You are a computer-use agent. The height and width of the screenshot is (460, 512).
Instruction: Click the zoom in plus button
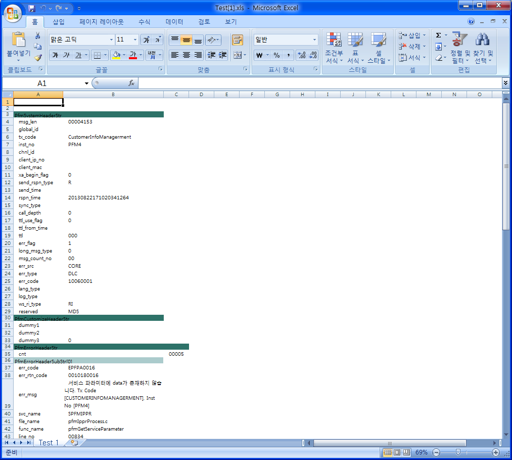[496, 452]
